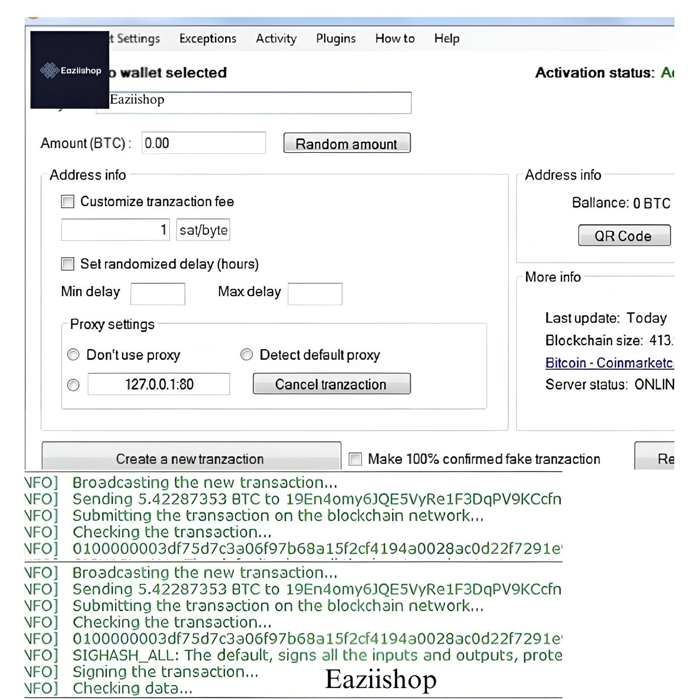
Task: Click the Amount (BTC) input field
Action: 204,143
